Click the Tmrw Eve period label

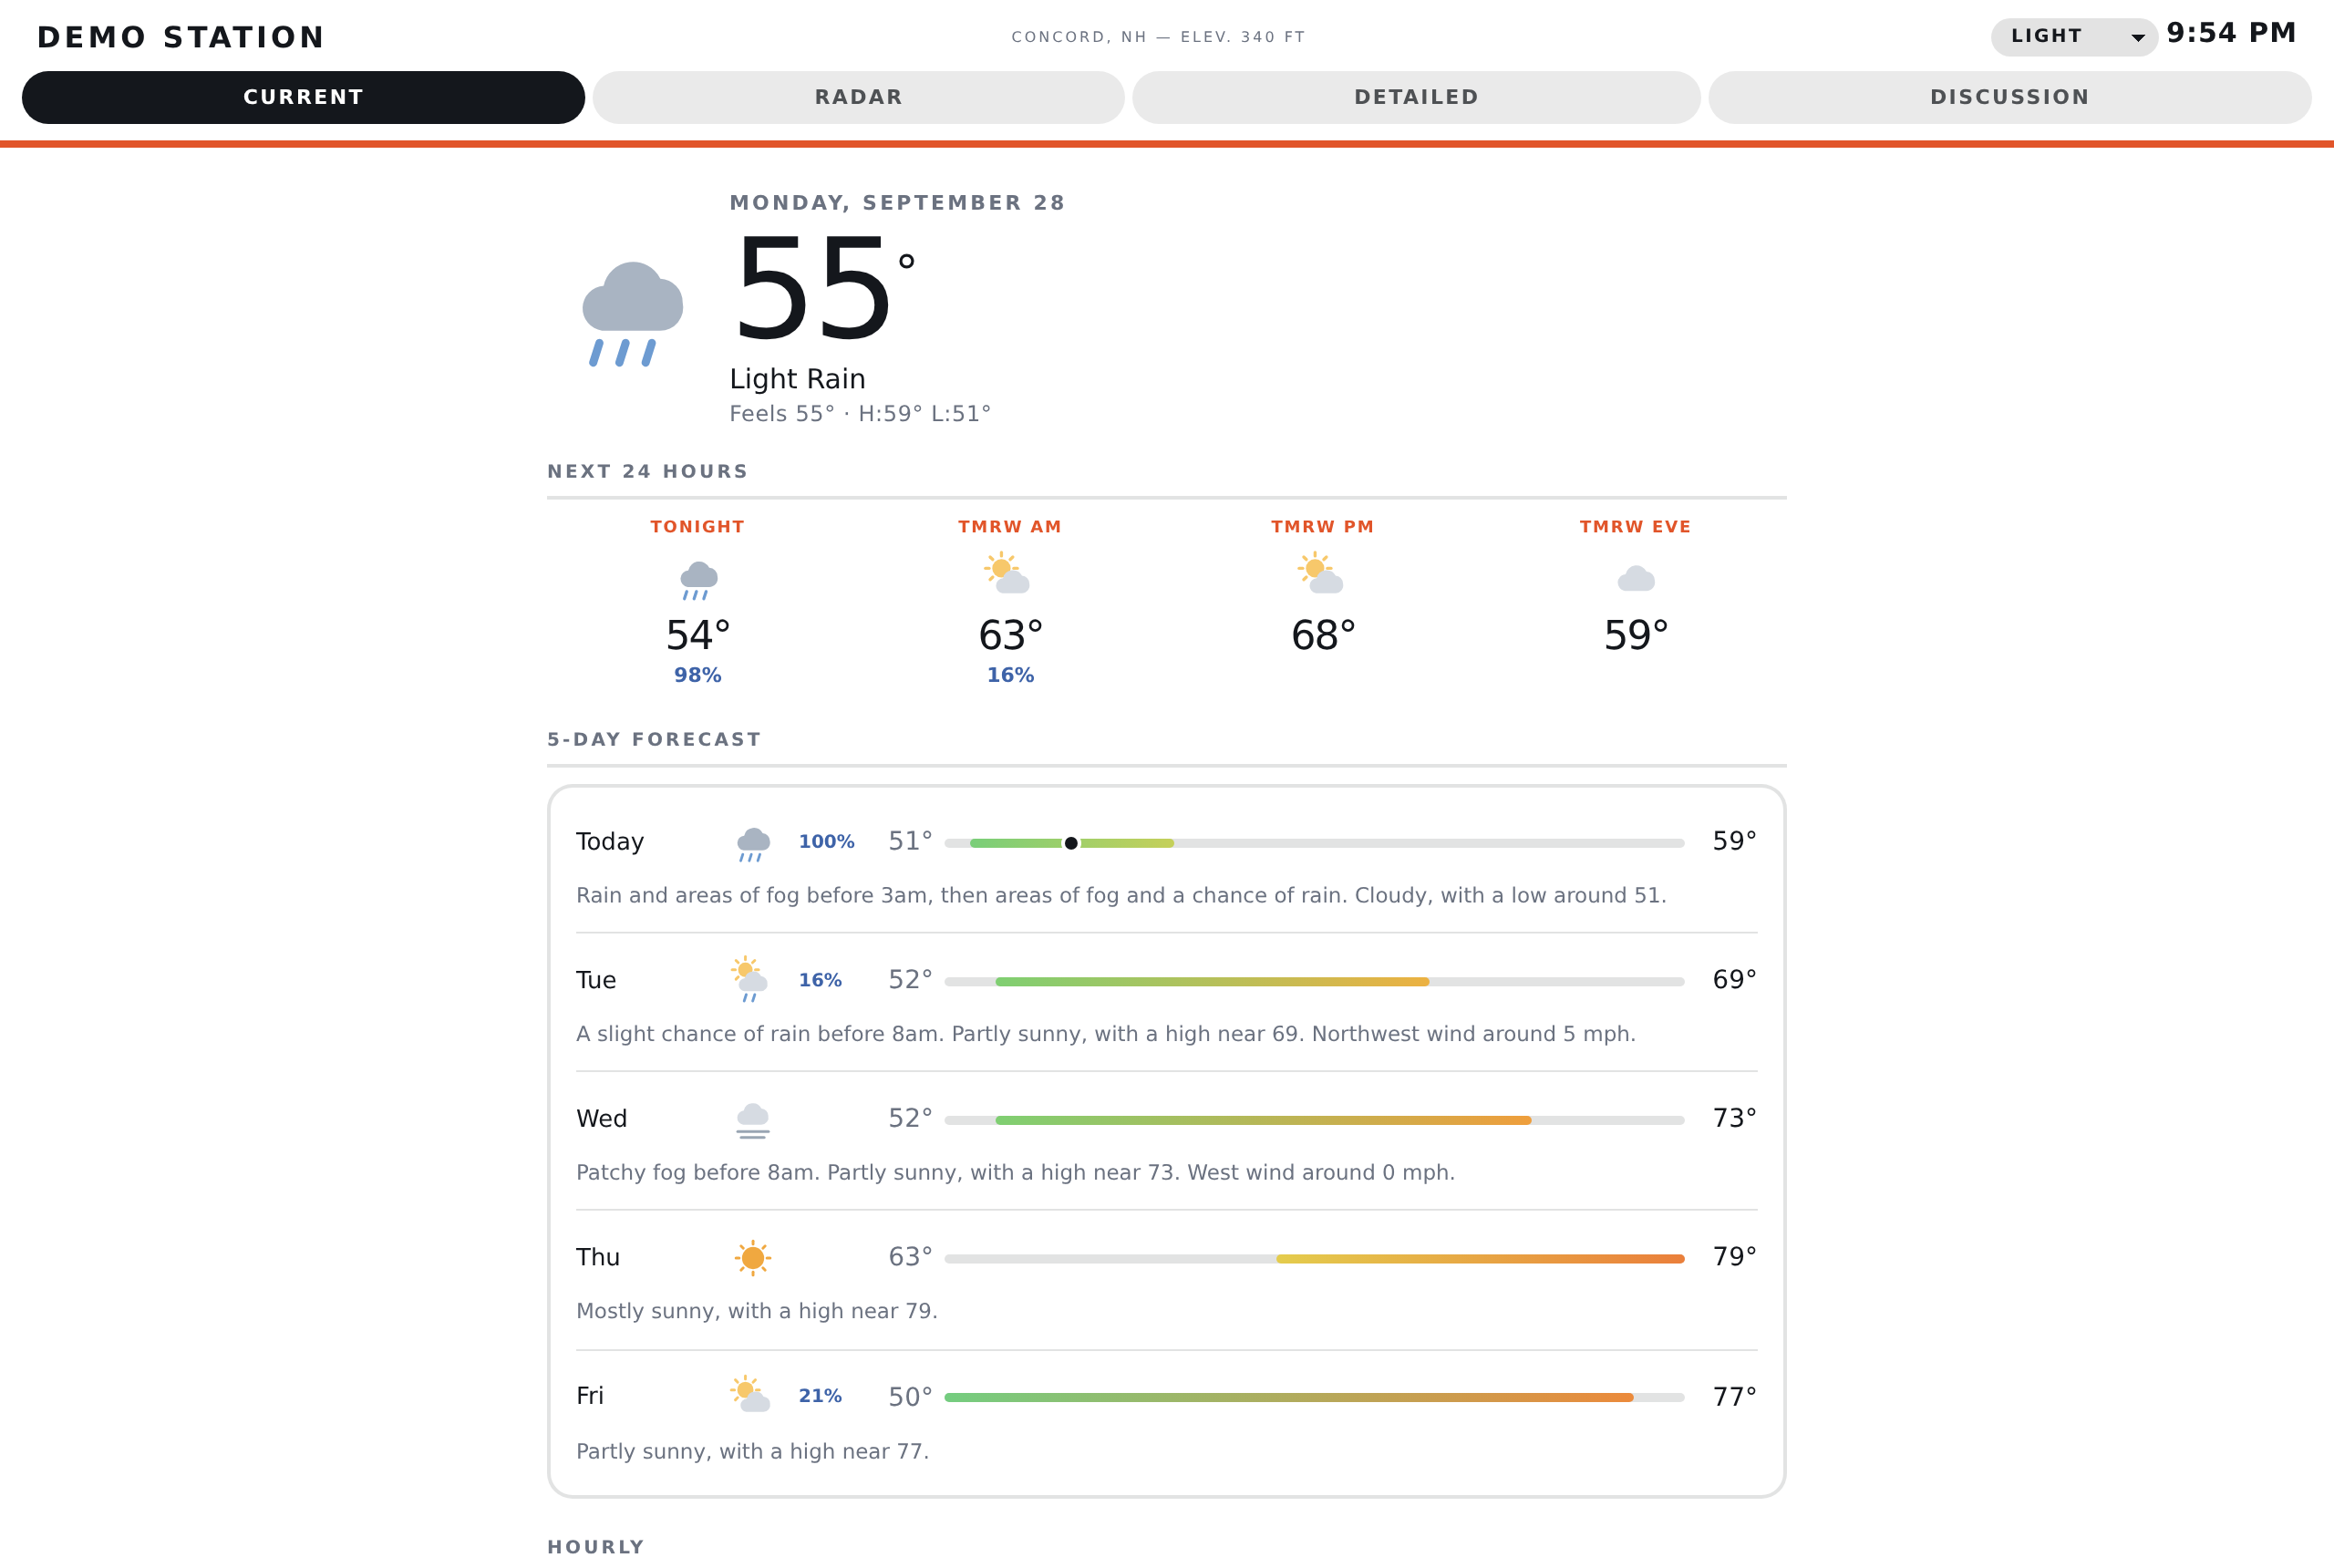point(1636,527)
